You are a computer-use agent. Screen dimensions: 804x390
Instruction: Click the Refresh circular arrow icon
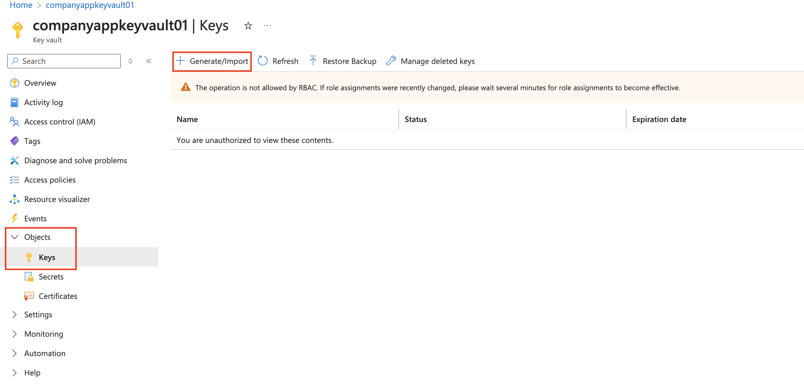(x=262, y=61)
